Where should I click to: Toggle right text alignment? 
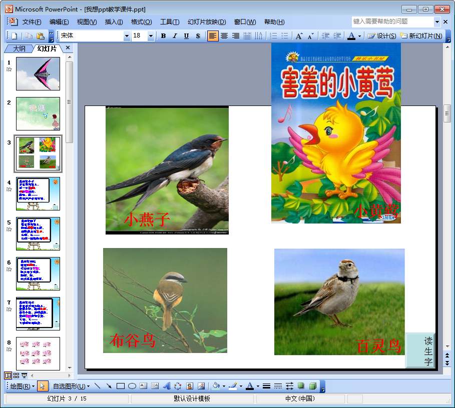(236, 36)
